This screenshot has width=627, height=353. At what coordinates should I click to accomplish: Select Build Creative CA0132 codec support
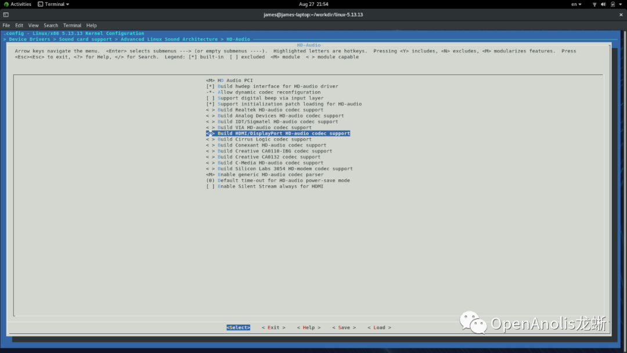263,157
